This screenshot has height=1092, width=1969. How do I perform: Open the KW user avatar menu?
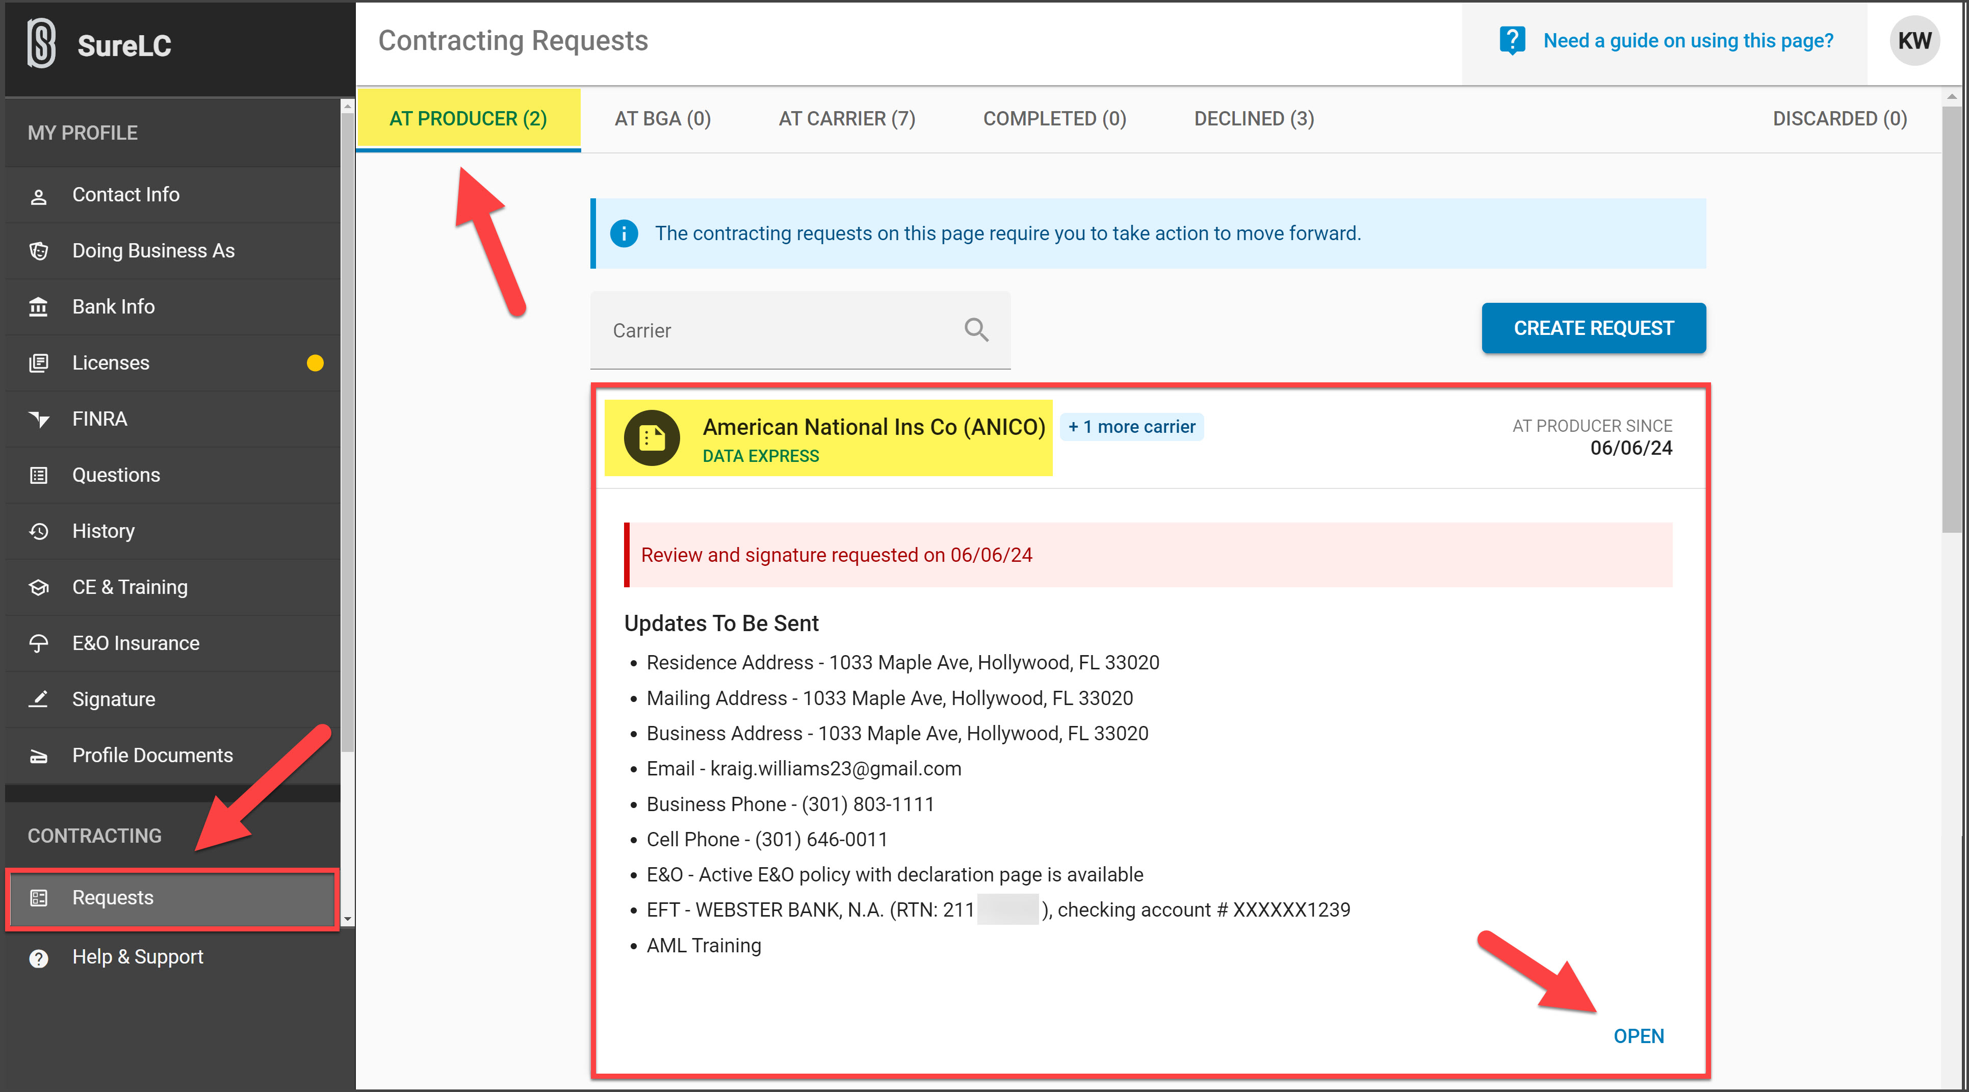click(x=1915, y=40)
